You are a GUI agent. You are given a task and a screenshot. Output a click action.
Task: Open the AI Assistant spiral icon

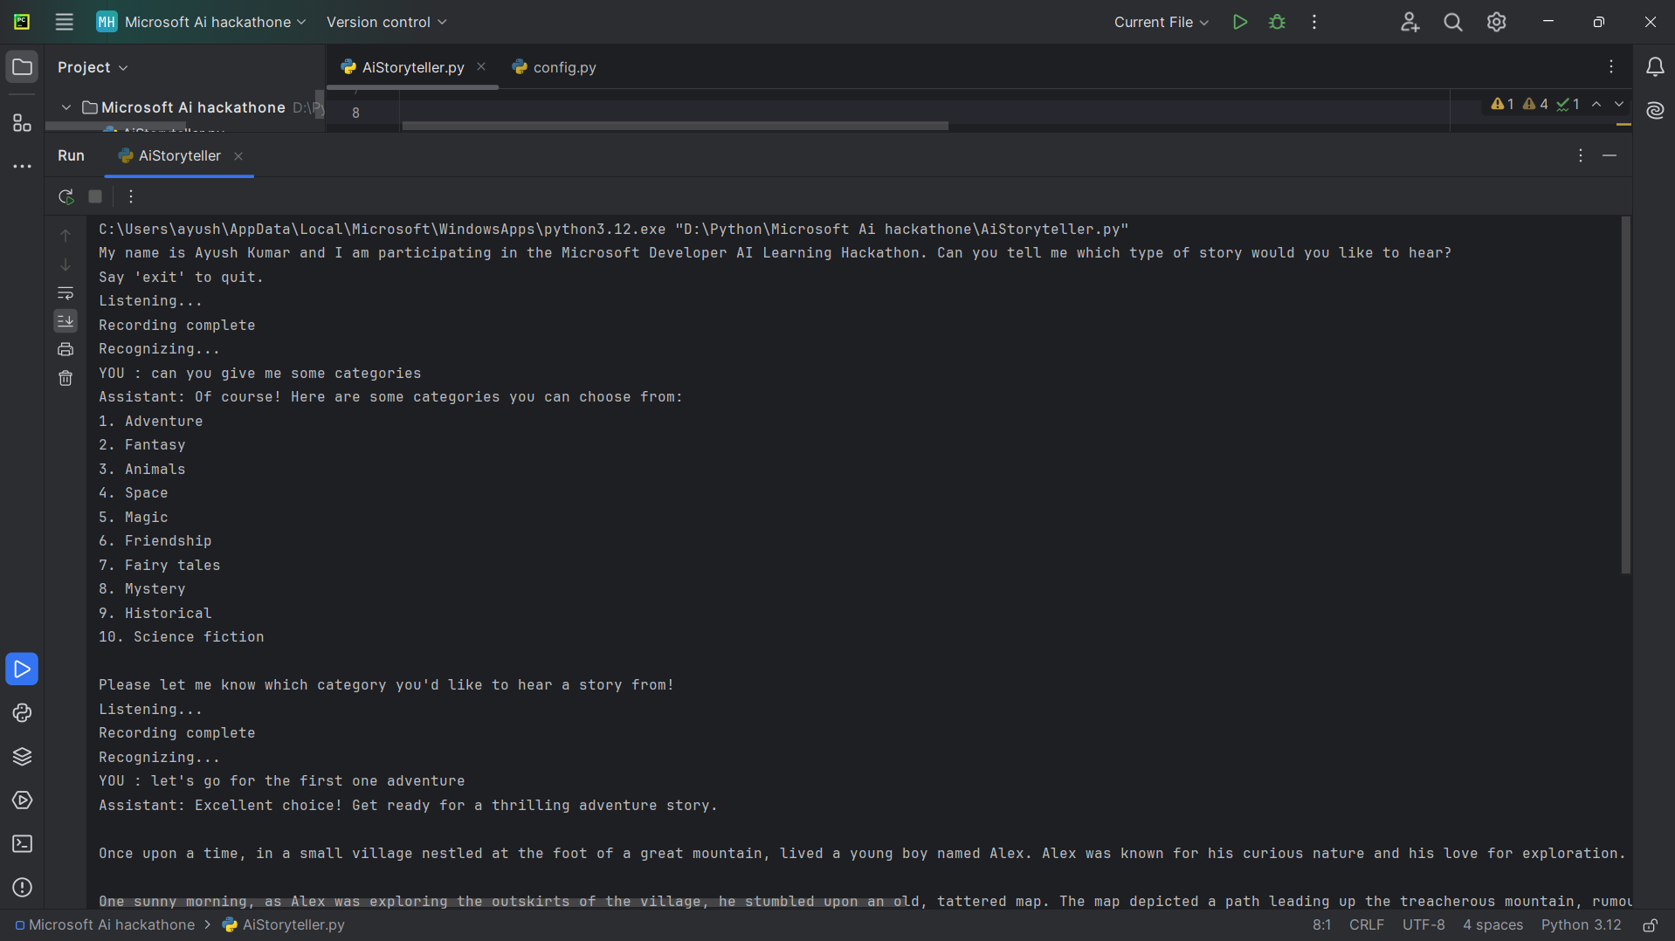[x=1655, y=110]
